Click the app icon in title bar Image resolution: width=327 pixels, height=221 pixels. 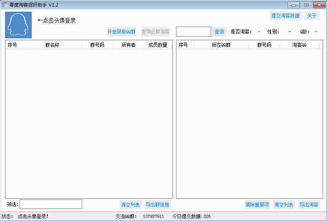tap(5, 5)
